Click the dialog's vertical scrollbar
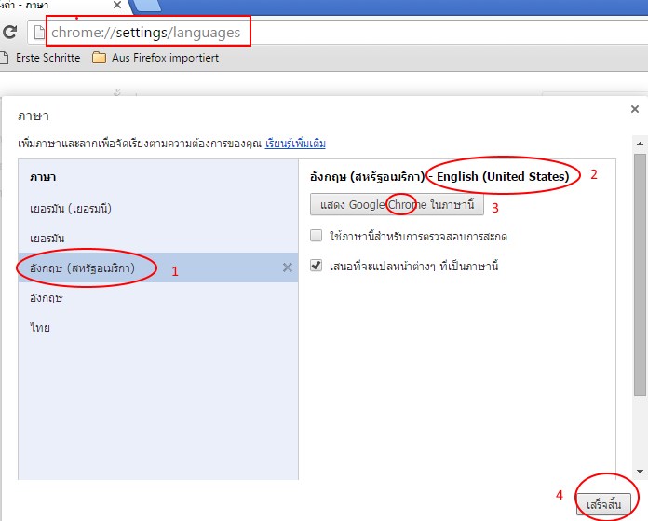Viewport: 648px width, 521px height. tap(639, 280)
